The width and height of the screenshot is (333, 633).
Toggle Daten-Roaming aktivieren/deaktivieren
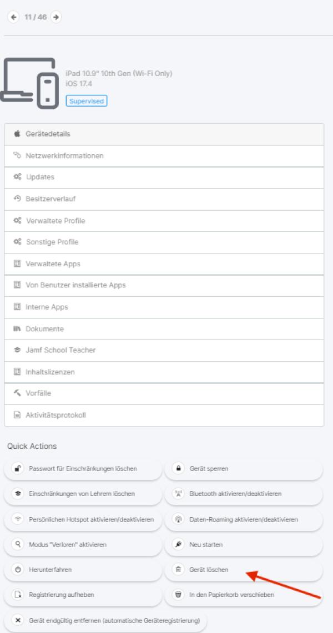244,519
